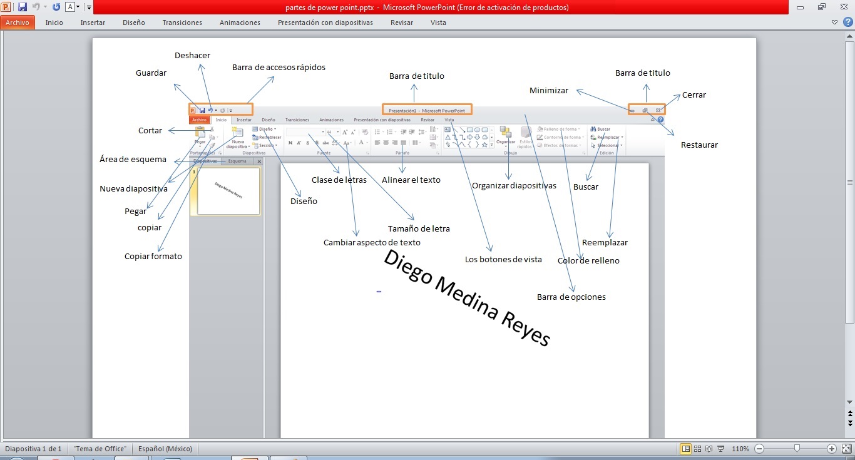Click the Fit slide to window icon
The width and height of the screenshot is (855, 460).
tap(846, 449)
